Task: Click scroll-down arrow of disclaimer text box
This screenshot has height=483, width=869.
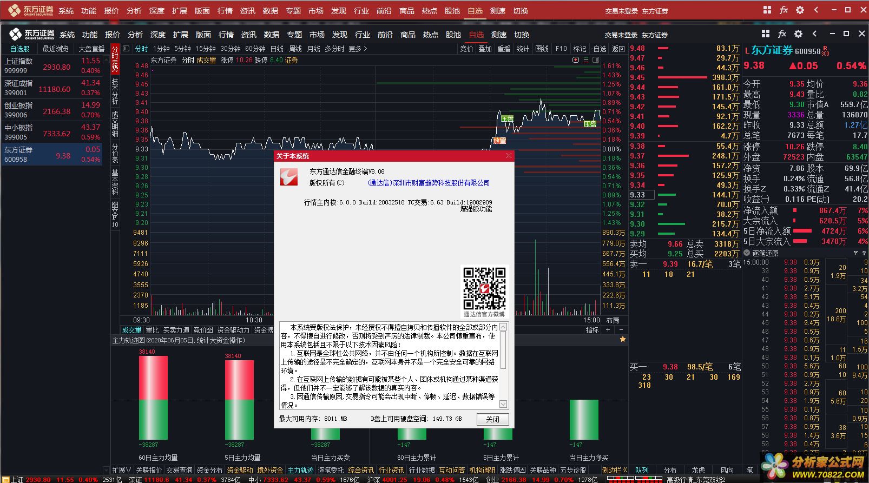Action: coord(503,404)
